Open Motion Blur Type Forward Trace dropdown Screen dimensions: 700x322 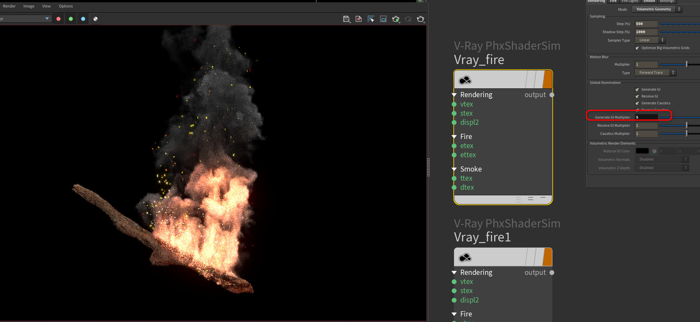pyautogui.click(x=655, y=72)
